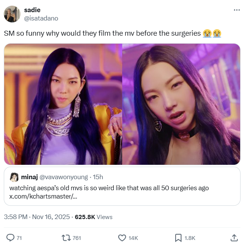Screen dimensions: 247x246
Task: Open sadie's profile avatar
Action: [12, 14]
